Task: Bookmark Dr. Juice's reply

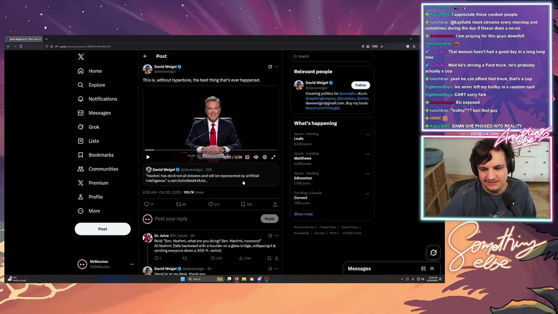Action: pos(269,258)
